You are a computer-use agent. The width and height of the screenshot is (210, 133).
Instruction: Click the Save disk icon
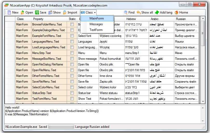tap(37, 12)
